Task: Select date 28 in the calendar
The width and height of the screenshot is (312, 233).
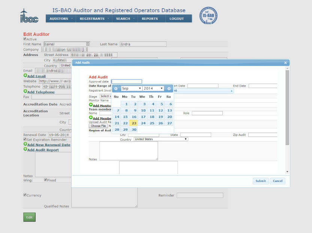Action: click(116, 130)
